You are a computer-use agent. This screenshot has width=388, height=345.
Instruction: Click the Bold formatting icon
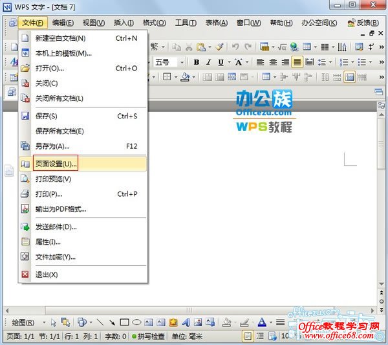[x=196, y=62]
